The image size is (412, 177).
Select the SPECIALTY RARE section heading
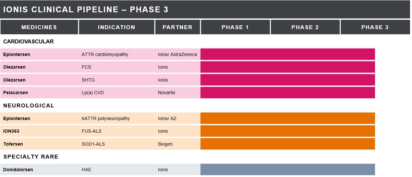click(31, 157)
